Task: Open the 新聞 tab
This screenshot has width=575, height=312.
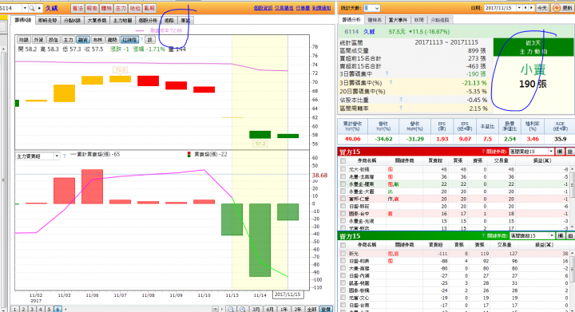Action: click(418, 20)
